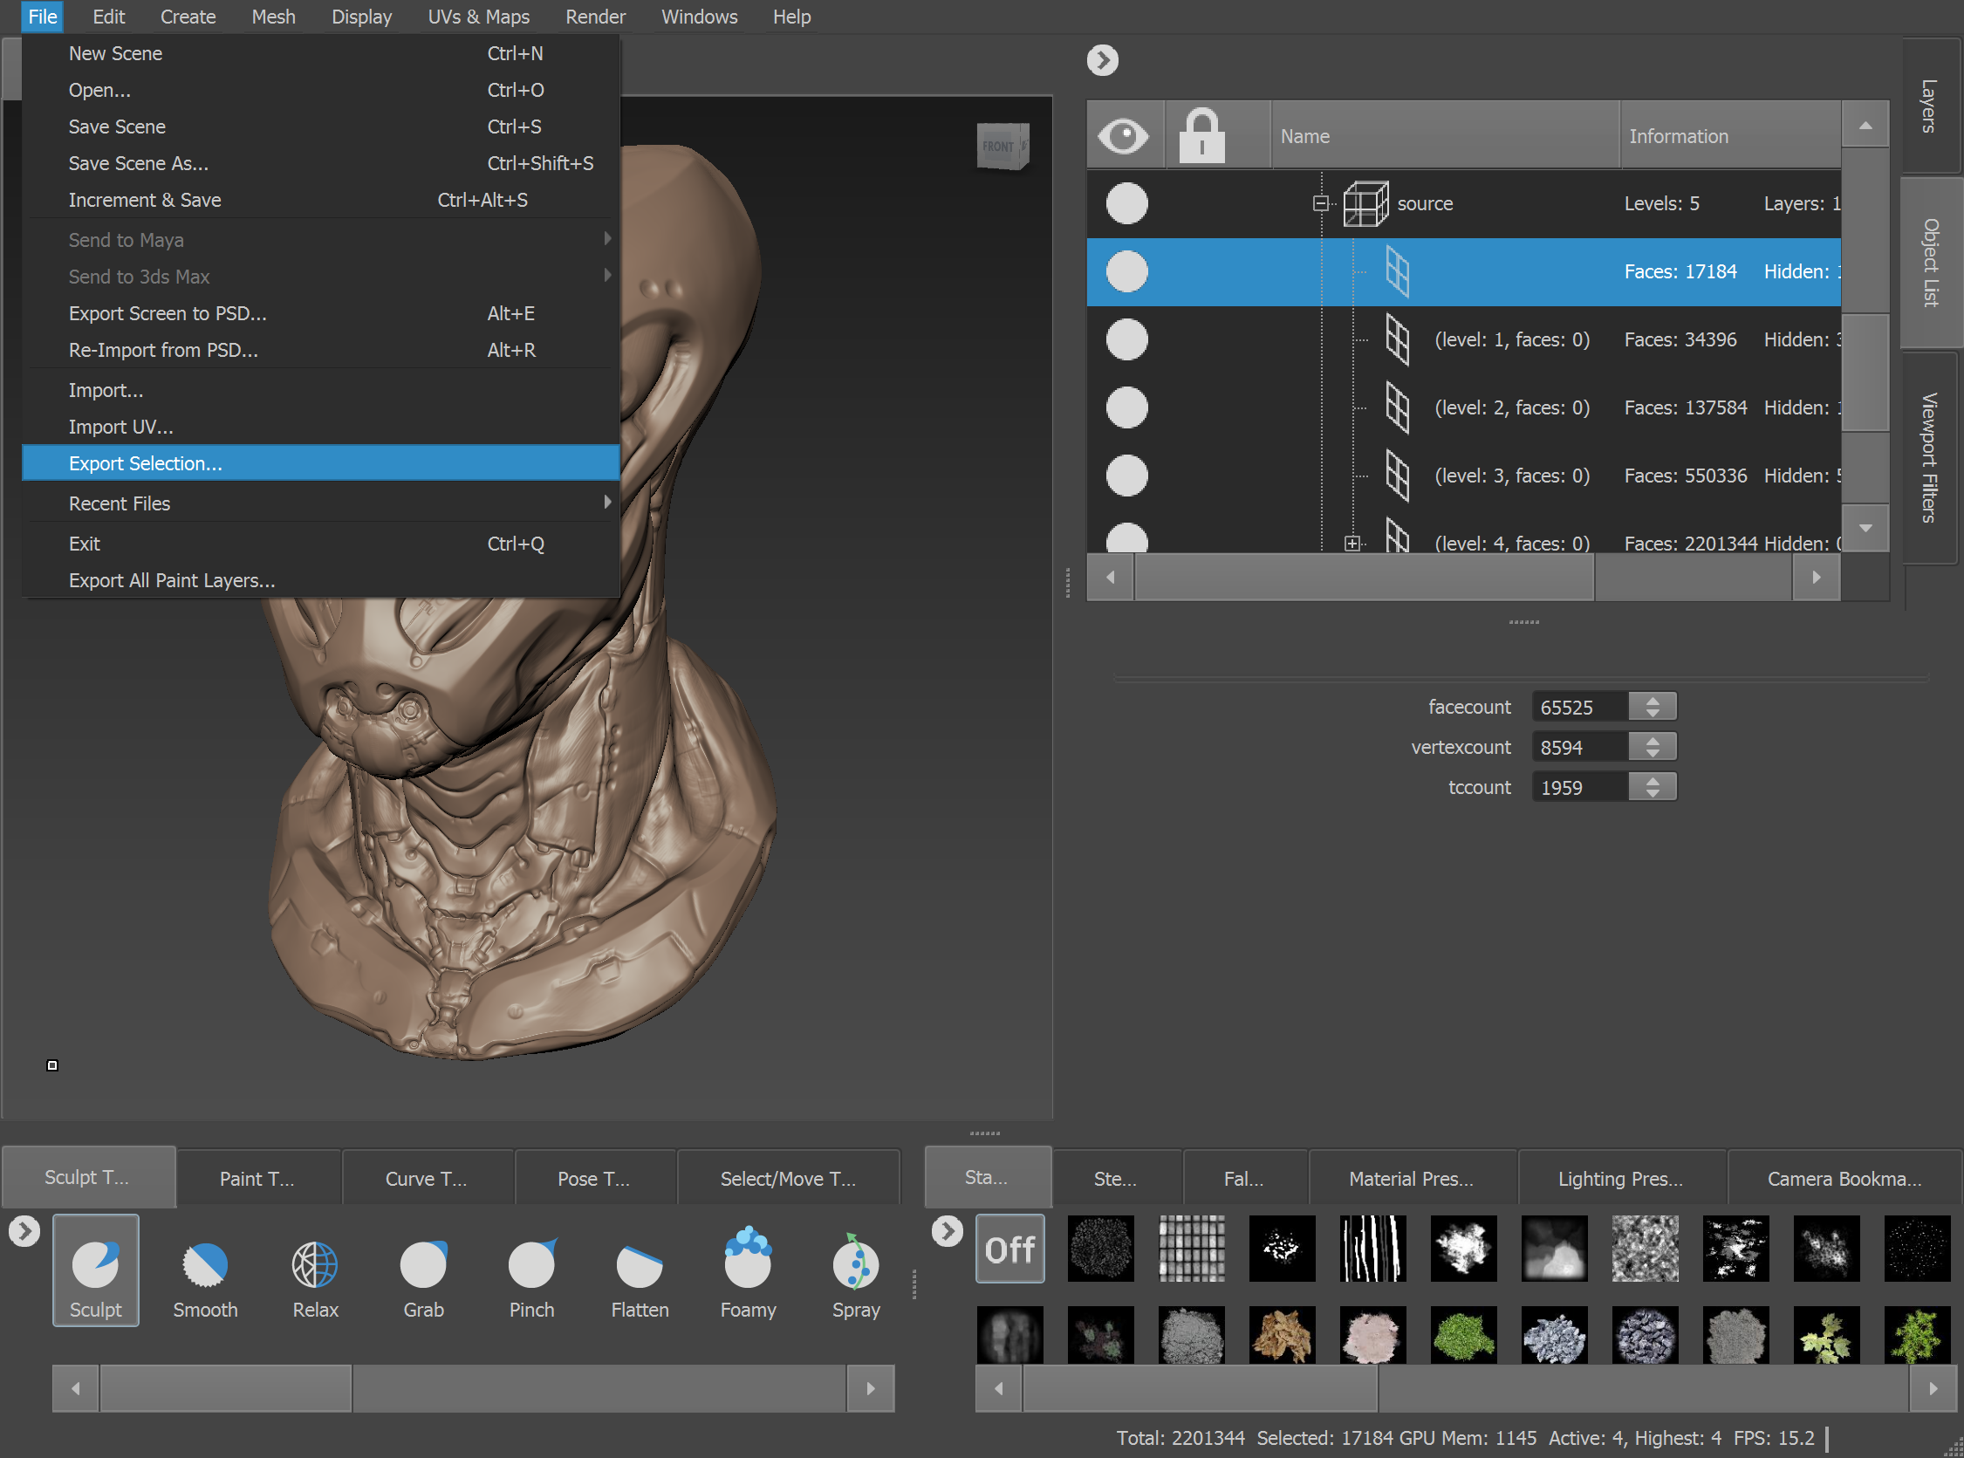Activate the Grab tool
This screenshot has height=1458, width=1964.
(x=423, y=1271)
